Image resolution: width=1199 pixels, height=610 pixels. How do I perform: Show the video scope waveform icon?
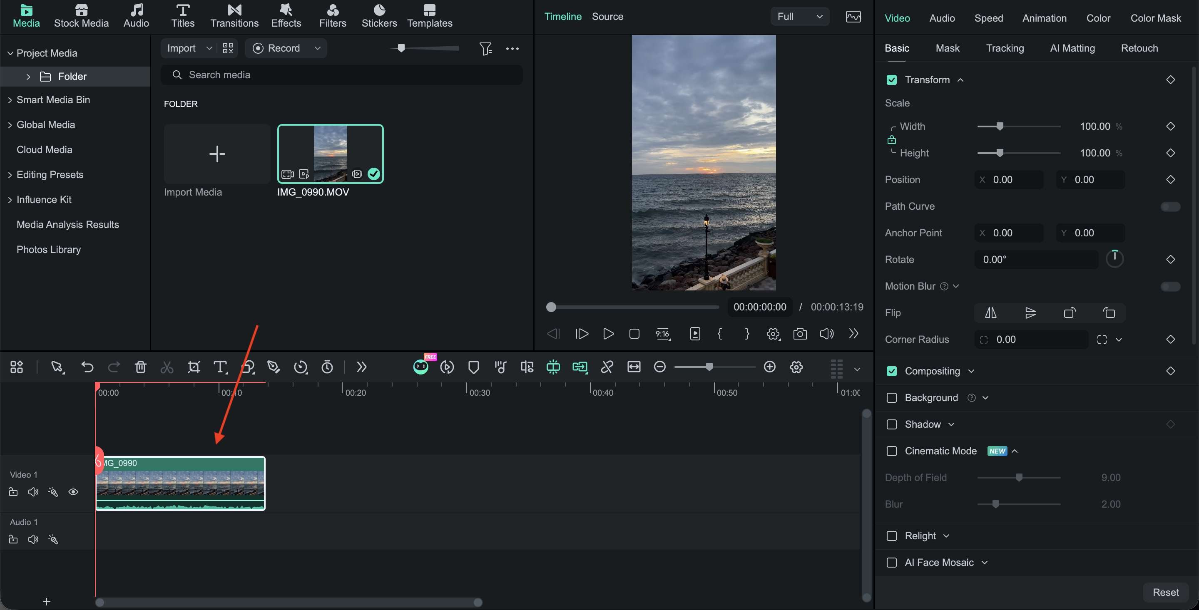(853, 17)
